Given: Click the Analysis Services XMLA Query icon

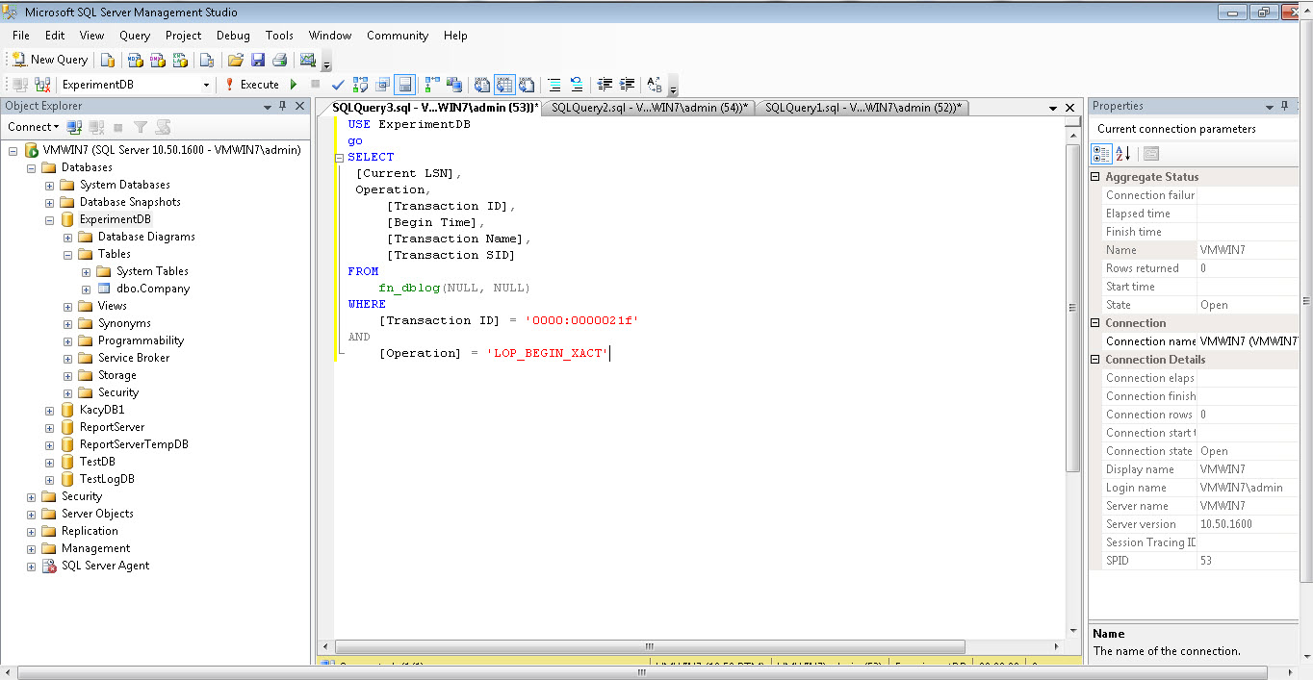Looking at the screenshot, I should (180, 60).
